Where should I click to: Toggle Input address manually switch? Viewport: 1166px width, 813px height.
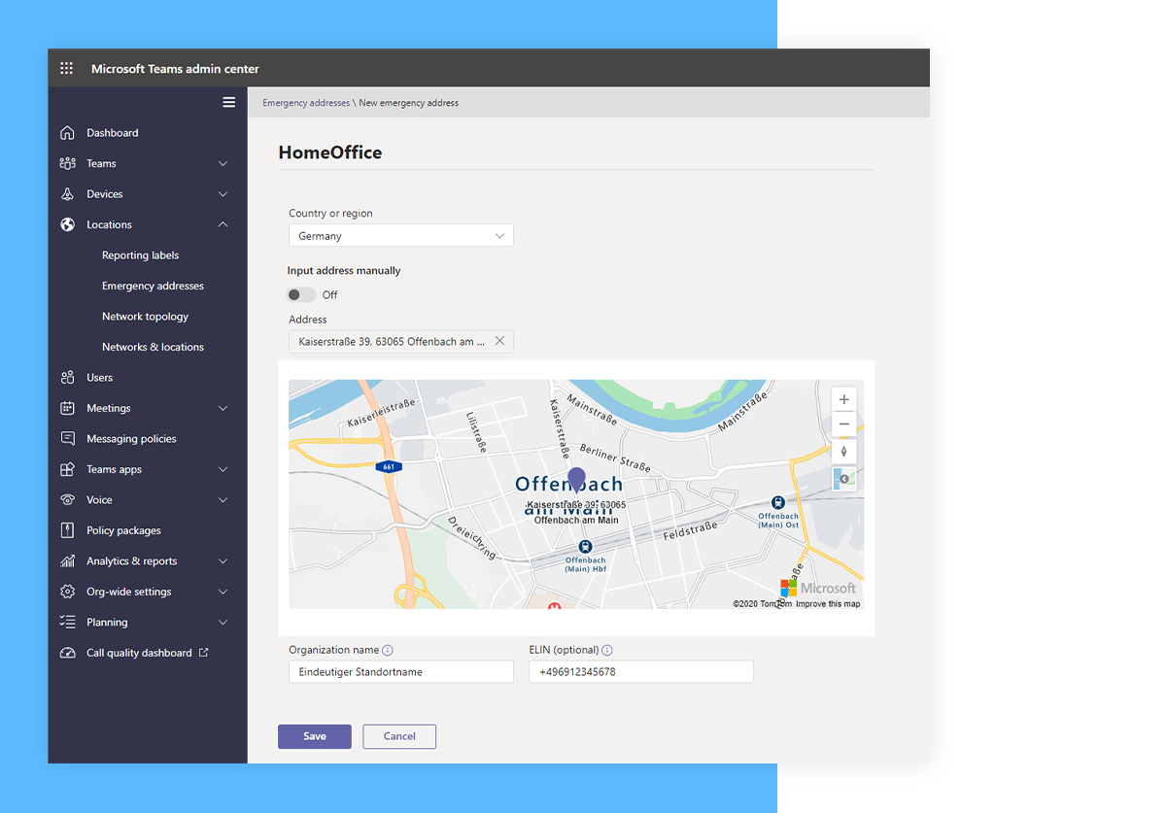(x=301, y=294)
